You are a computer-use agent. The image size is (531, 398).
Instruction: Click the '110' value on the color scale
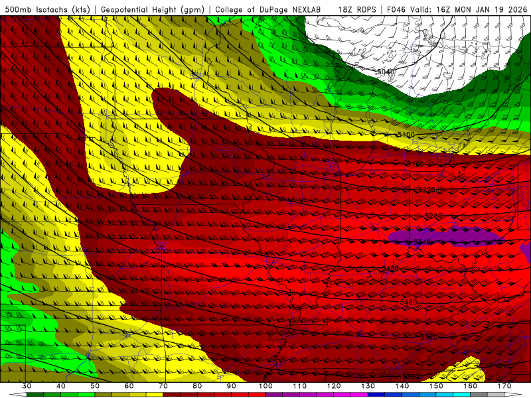click(x=300, y=386)
